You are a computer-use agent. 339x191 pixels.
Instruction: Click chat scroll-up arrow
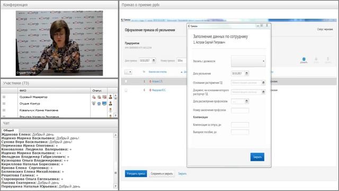pyautogui.click(x=115, y=135)
